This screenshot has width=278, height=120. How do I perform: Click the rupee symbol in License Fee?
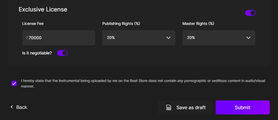[27, 38]
